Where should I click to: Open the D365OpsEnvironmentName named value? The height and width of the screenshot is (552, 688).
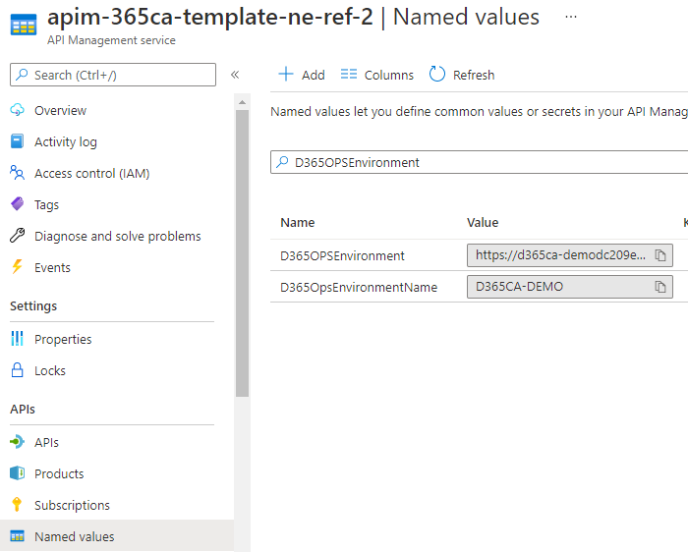click(x=359, y=287)
